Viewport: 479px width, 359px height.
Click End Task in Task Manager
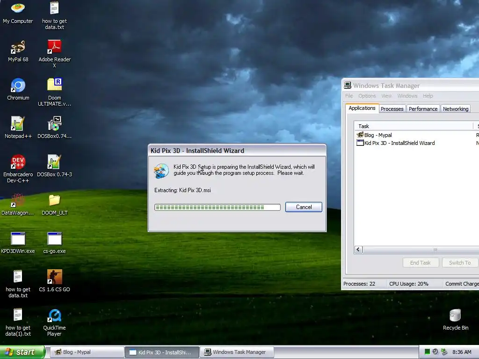(421, 263)
